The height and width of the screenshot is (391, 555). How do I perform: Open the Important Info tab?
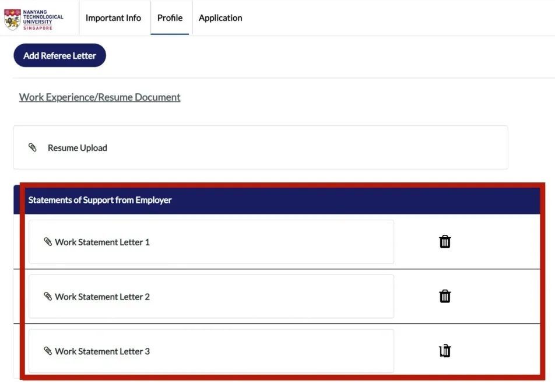coord(113,17)
